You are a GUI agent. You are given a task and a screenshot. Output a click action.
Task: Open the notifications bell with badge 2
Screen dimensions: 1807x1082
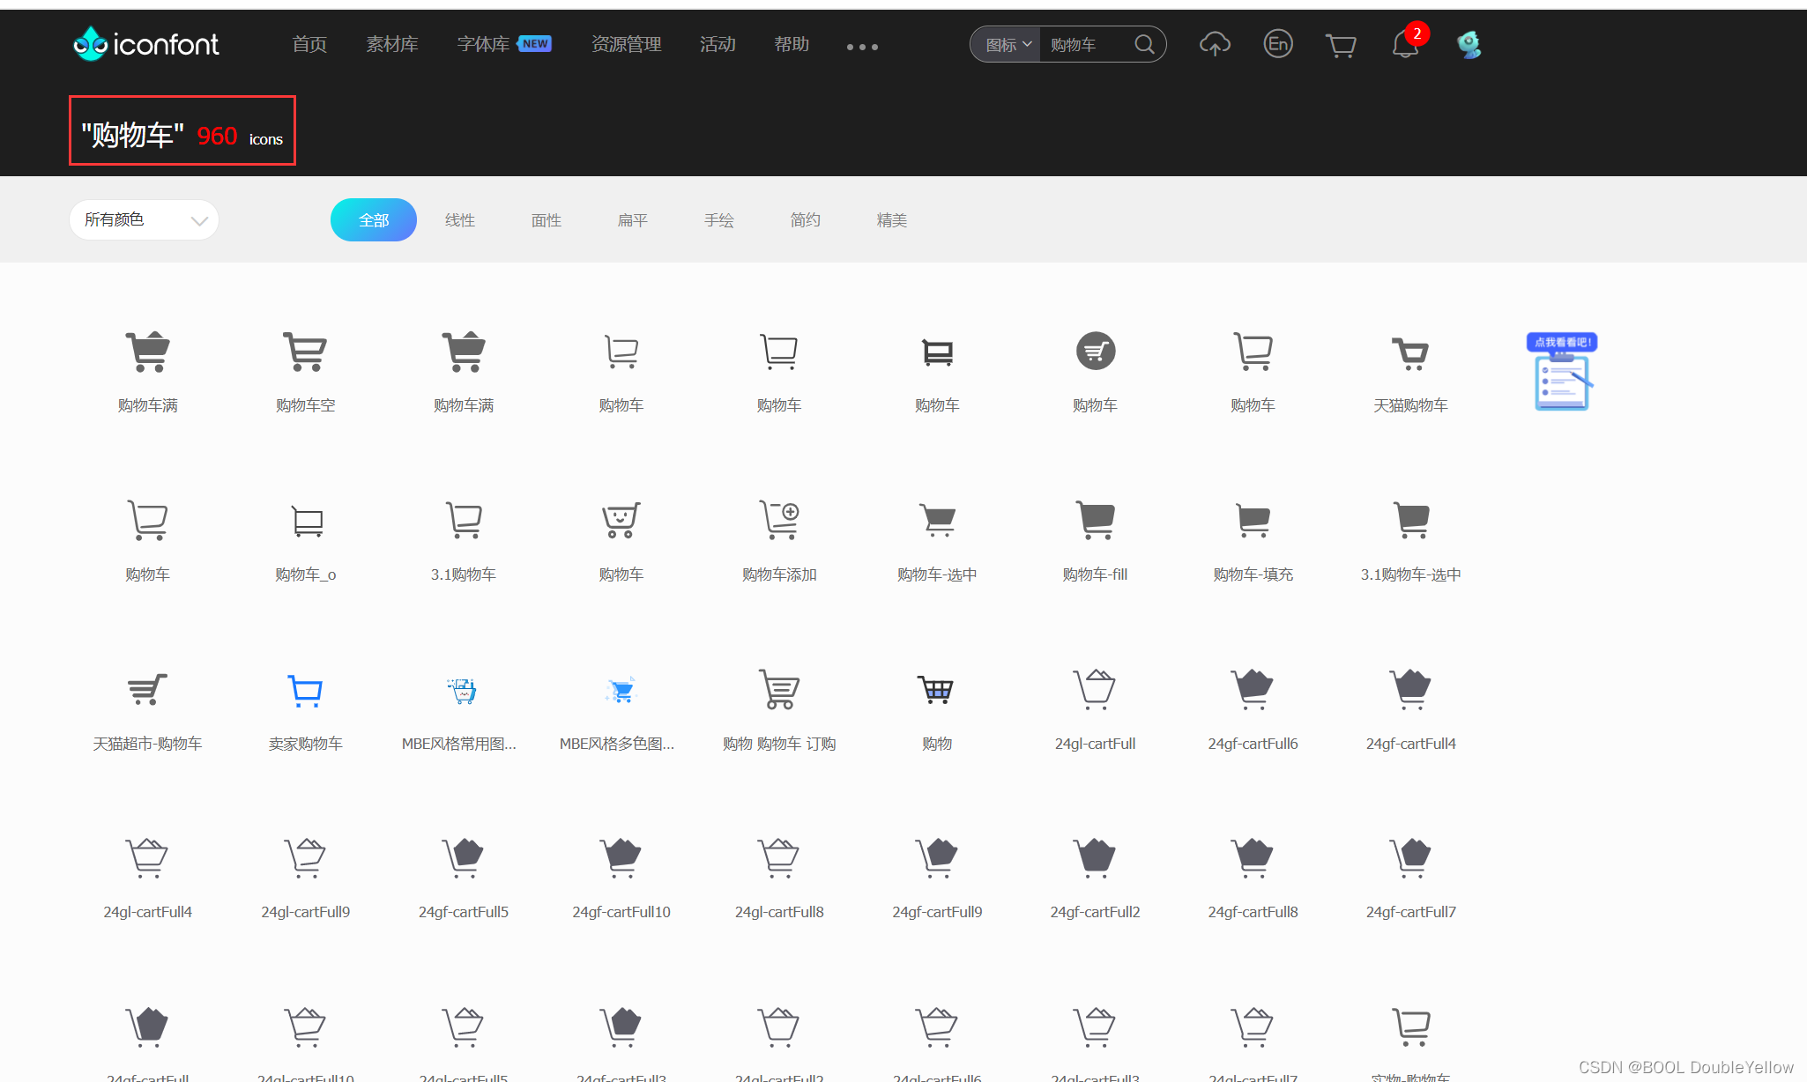pyautogui.click(x=1403, y=46)
